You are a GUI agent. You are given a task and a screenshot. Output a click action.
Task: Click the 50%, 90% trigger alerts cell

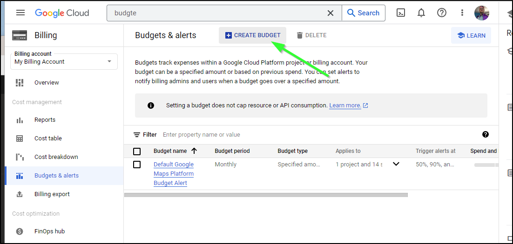coord(435,165)
